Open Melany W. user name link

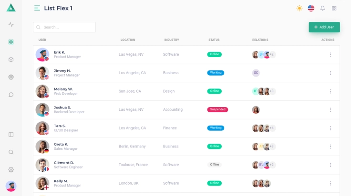click(x=63, y=89)
